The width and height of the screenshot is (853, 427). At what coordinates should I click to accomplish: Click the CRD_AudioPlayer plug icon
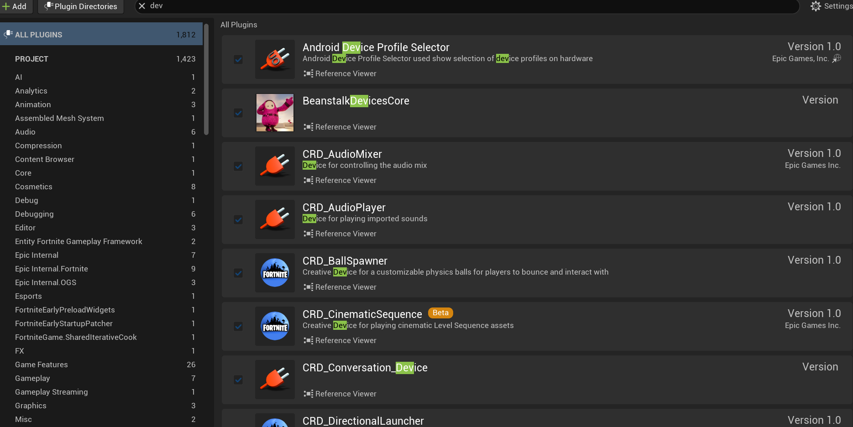click(x=275, y=219)
